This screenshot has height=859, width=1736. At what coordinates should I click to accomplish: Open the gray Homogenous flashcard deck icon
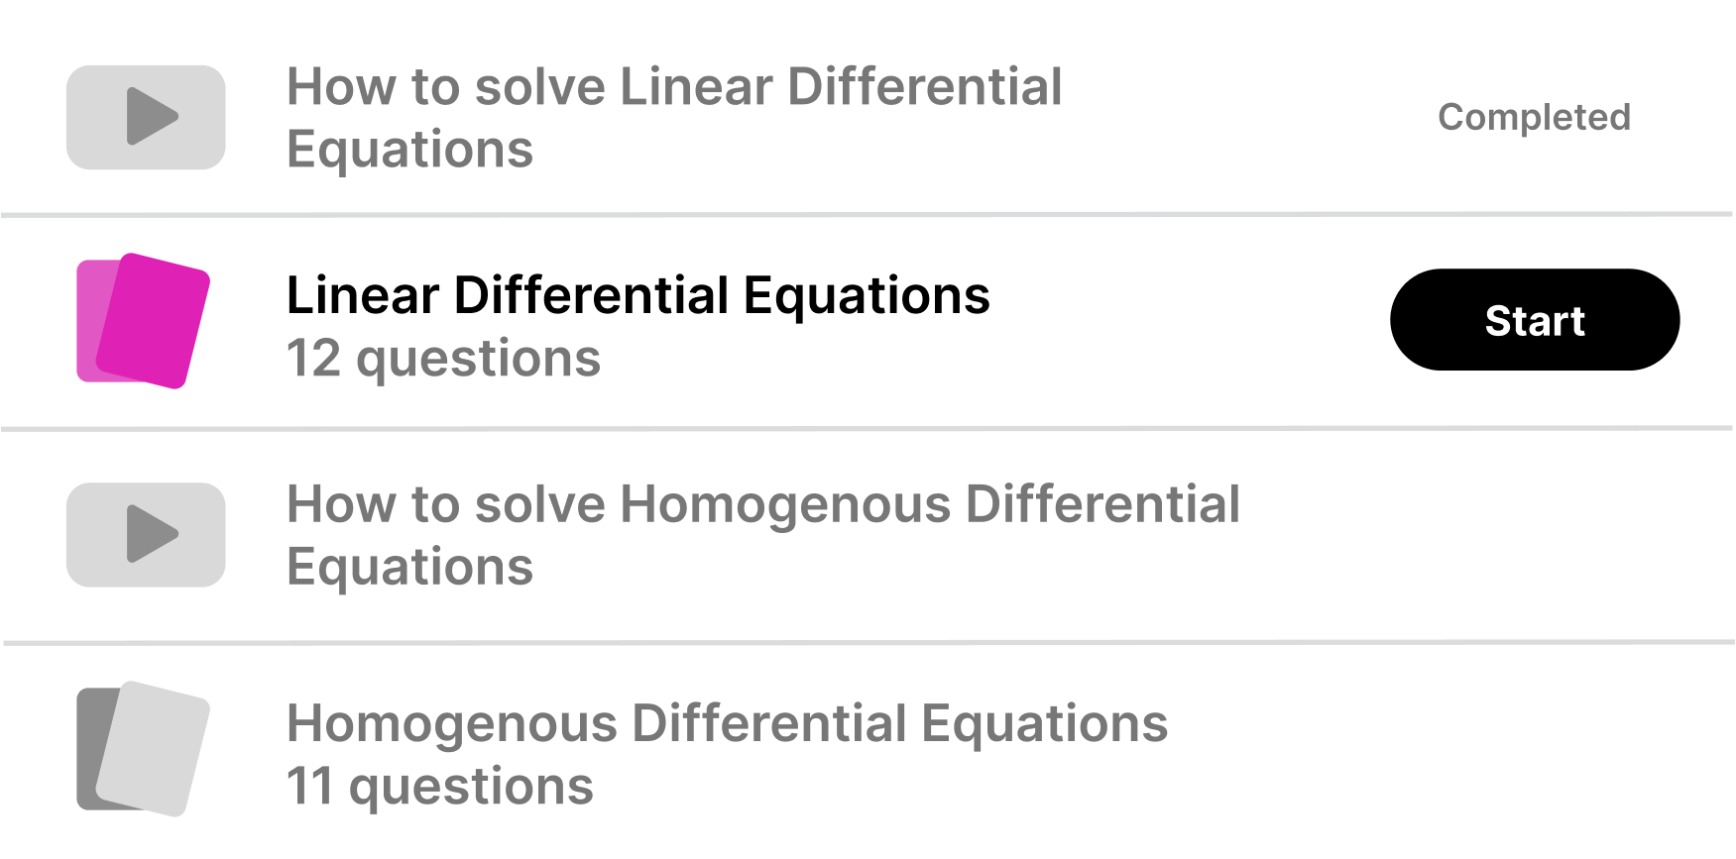click(143, 748)
